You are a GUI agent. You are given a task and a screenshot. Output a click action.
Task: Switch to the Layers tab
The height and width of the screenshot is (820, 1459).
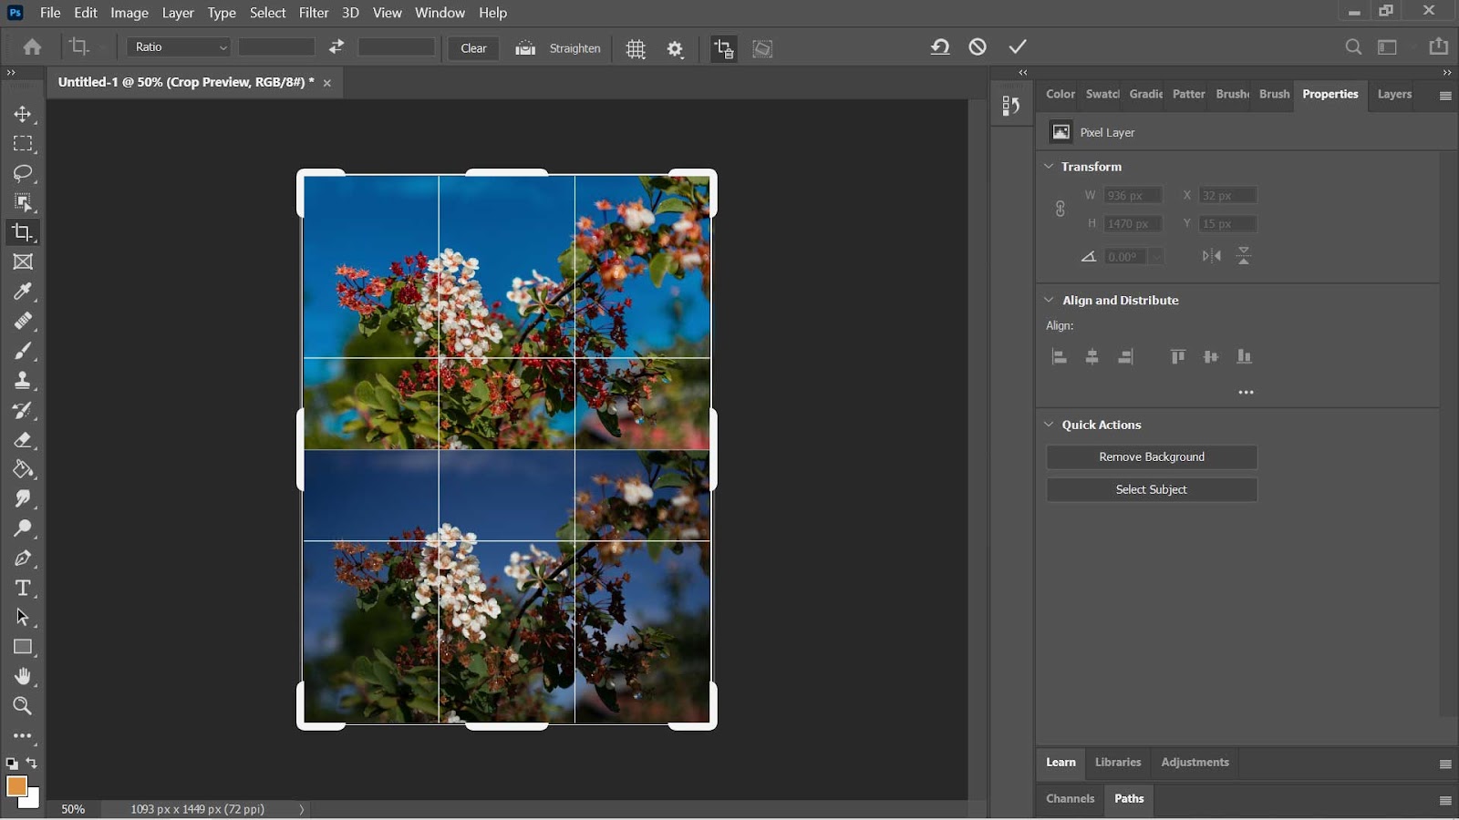[1393, 94]
